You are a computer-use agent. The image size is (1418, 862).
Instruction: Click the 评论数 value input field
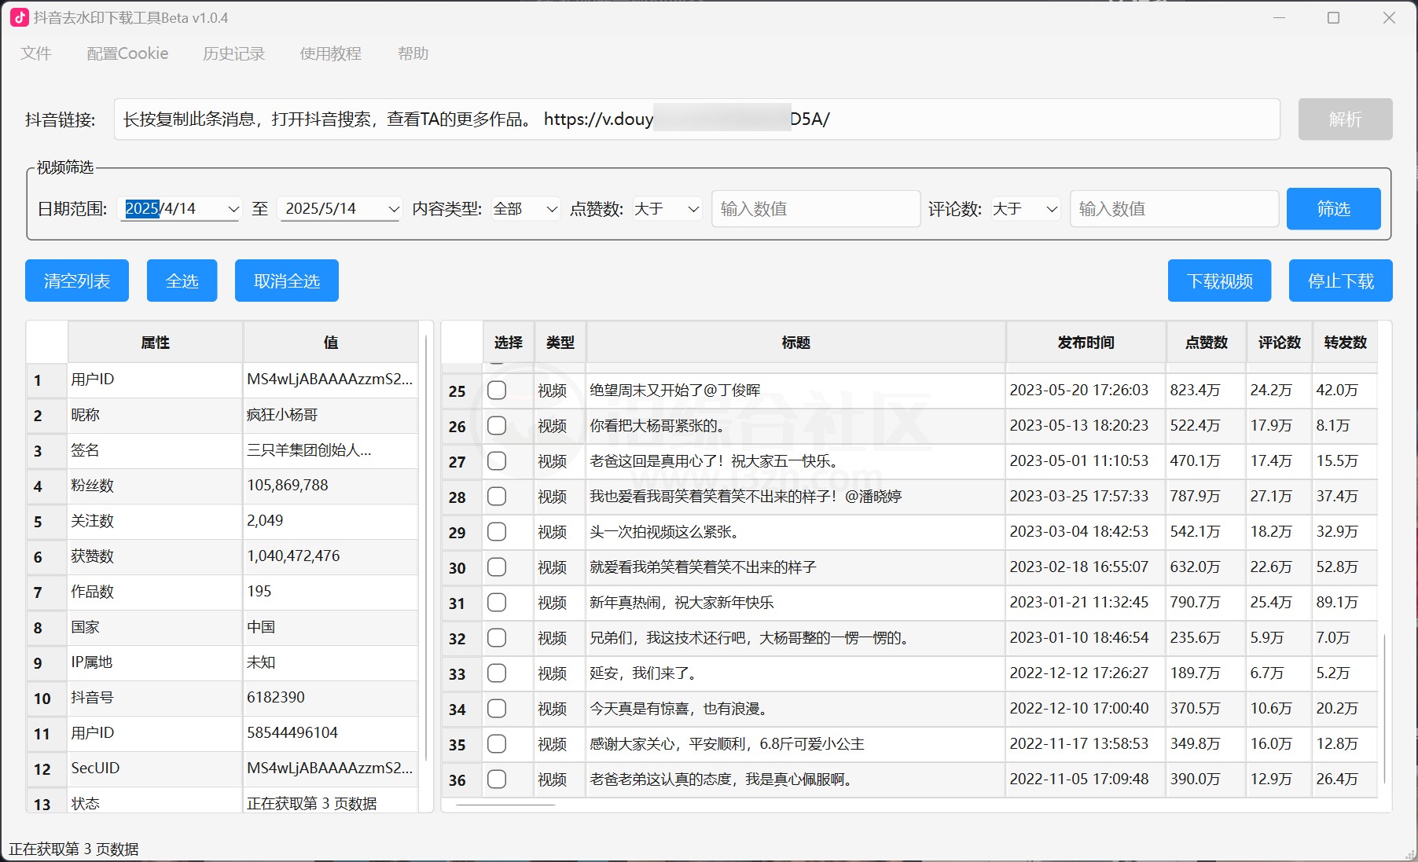pos(1173,208)
